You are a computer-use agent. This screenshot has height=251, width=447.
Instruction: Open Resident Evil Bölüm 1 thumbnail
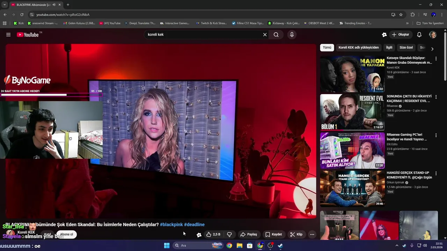point(352,112)
